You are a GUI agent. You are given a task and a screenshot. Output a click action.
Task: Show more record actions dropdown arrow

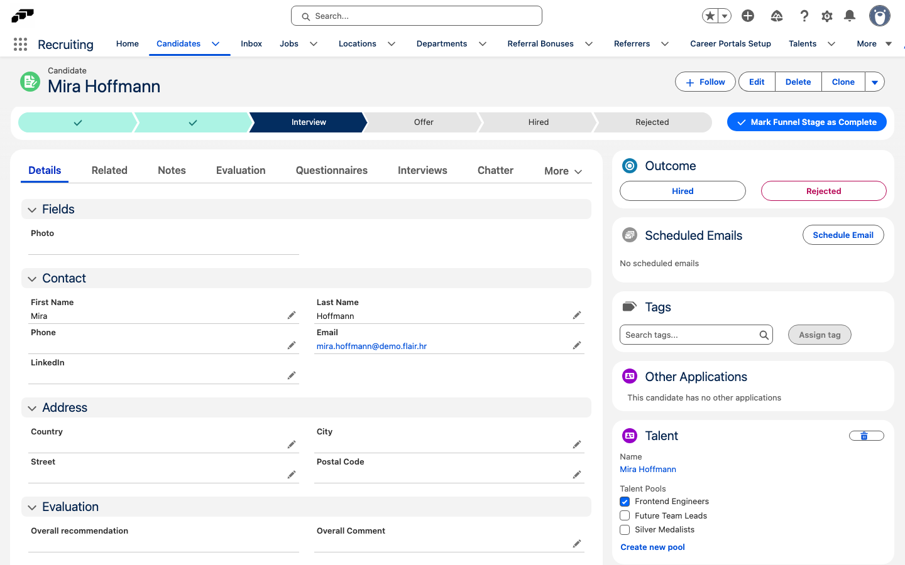(x=875, y=82)
